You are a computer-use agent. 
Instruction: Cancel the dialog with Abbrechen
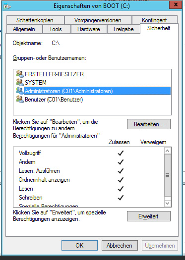click(x=120, y=246)
